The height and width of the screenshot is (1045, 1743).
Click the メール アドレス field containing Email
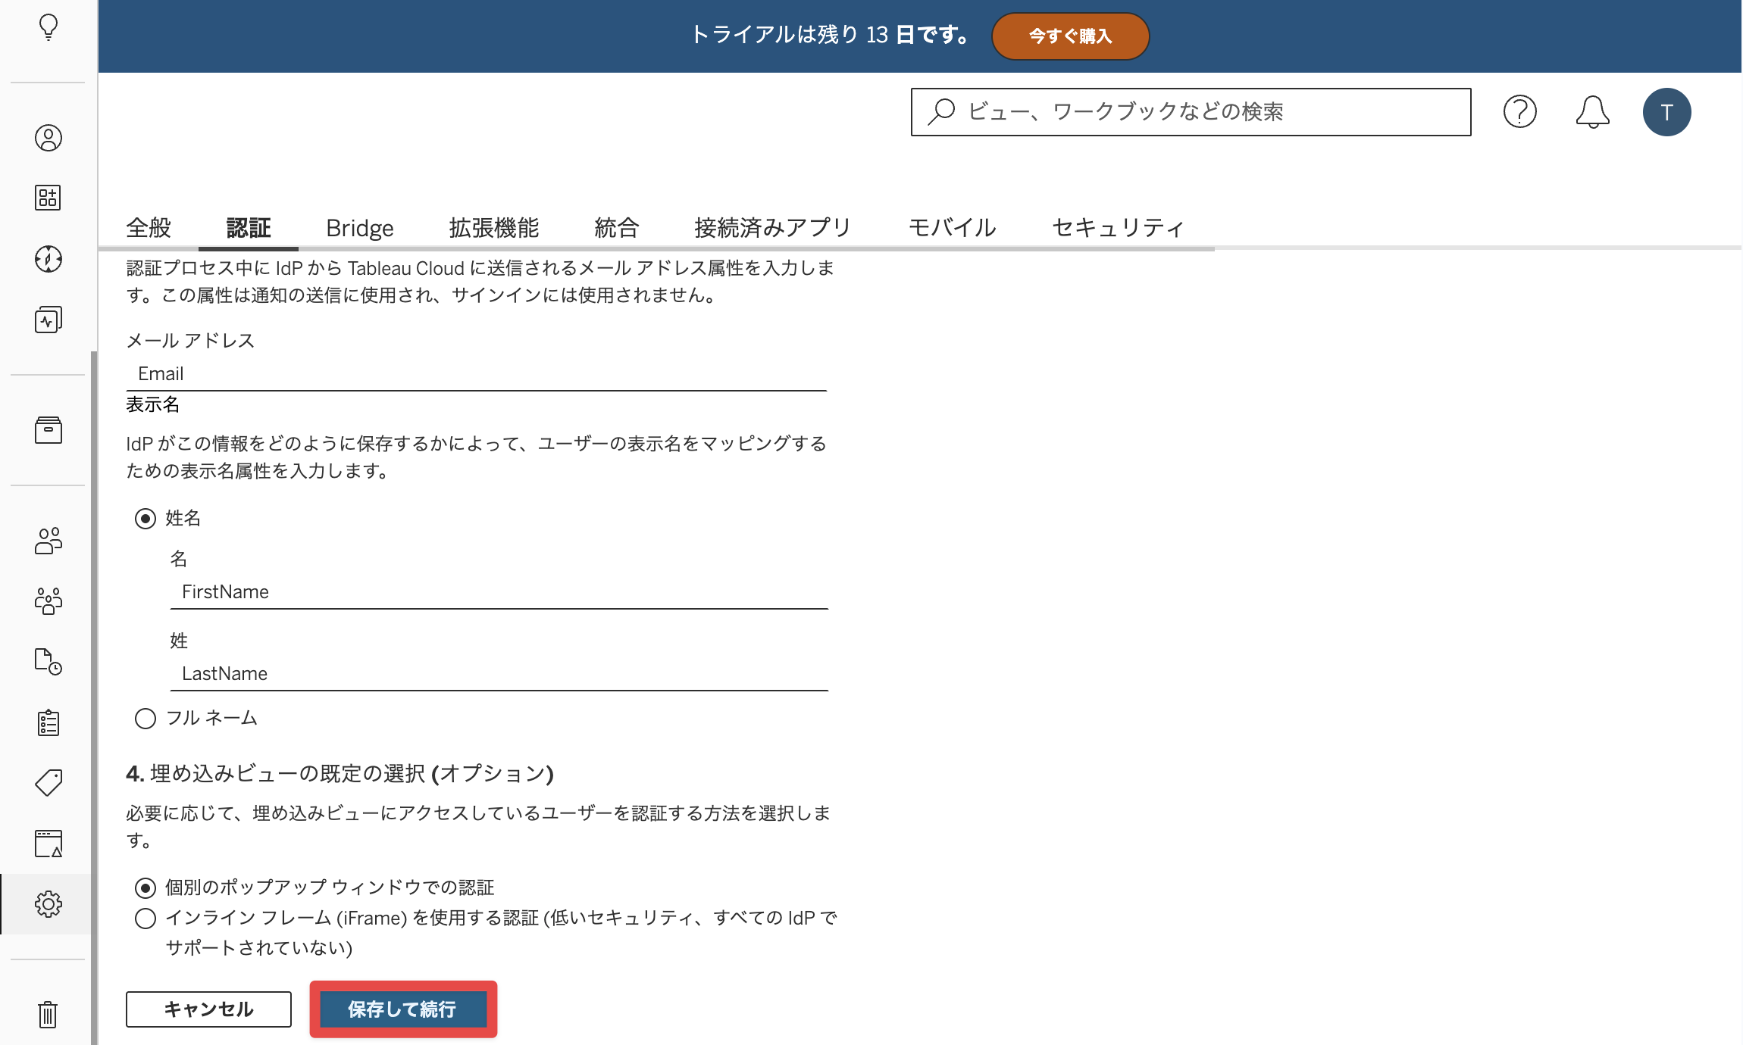(476, 374)
